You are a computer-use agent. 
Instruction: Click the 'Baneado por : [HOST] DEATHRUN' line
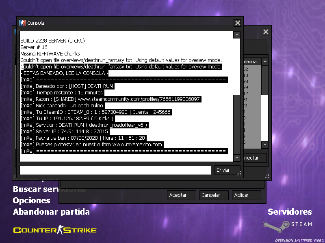67,86
